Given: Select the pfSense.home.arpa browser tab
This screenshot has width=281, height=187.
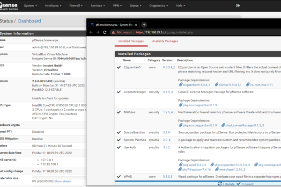Looking at the screenshot, I should pos(114,25).
